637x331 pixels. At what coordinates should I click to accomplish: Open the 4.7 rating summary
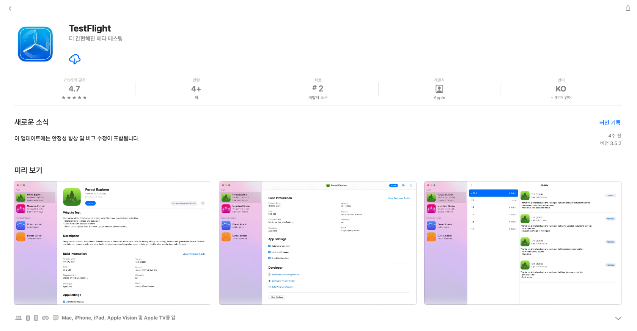point(74,89)
